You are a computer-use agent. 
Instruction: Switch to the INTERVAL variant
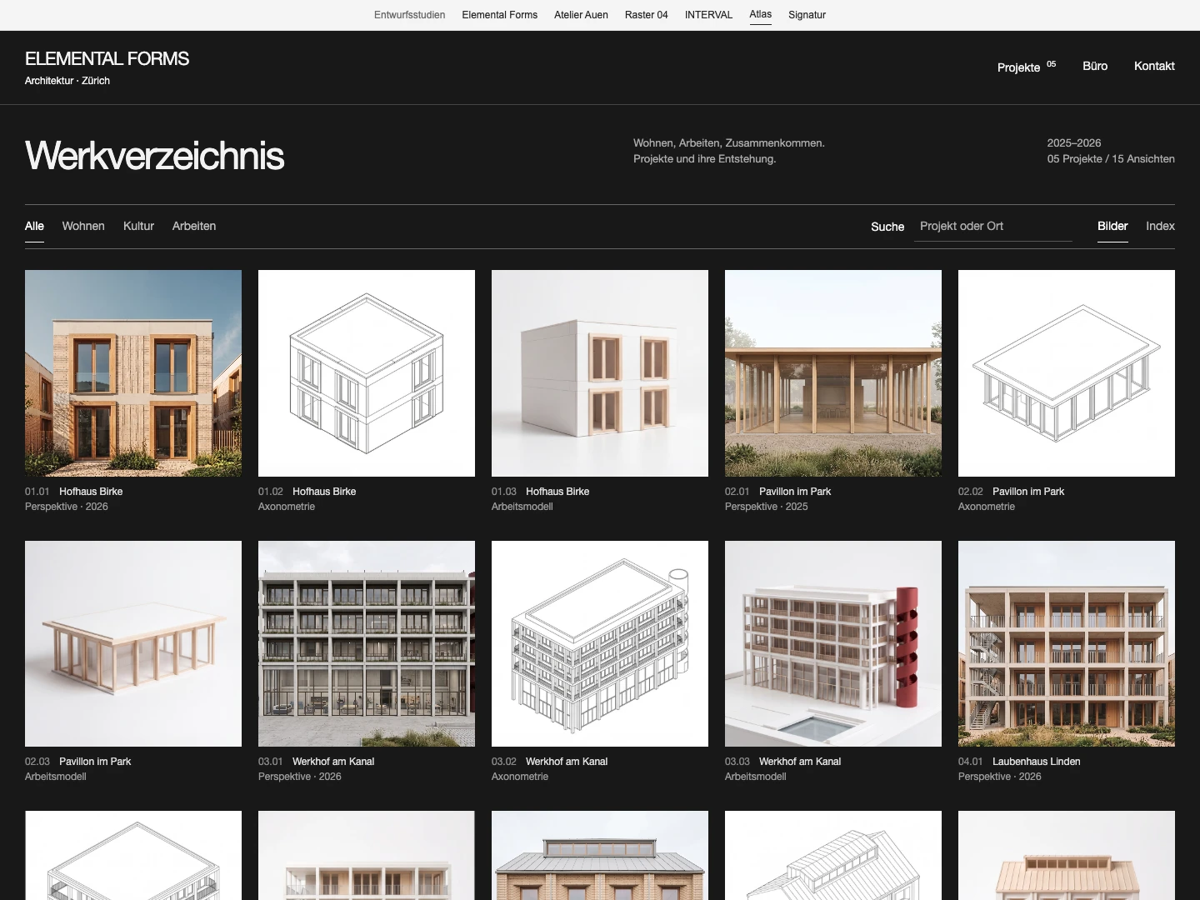(x=708, y=15)
